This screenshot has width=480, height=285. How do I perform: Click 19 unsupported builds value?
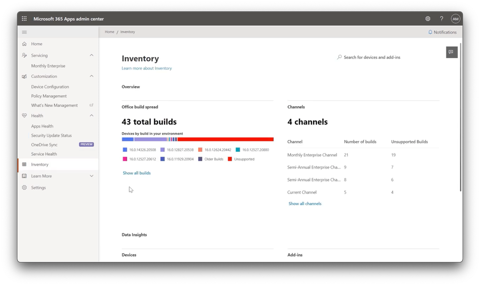coord(394,155)
